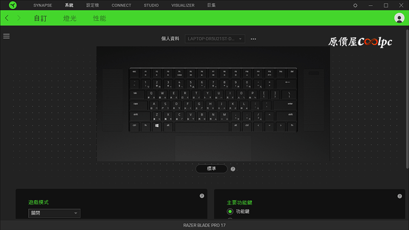
Task: Click the 遊戲模式 heading
Action: (x=38, y=202)
